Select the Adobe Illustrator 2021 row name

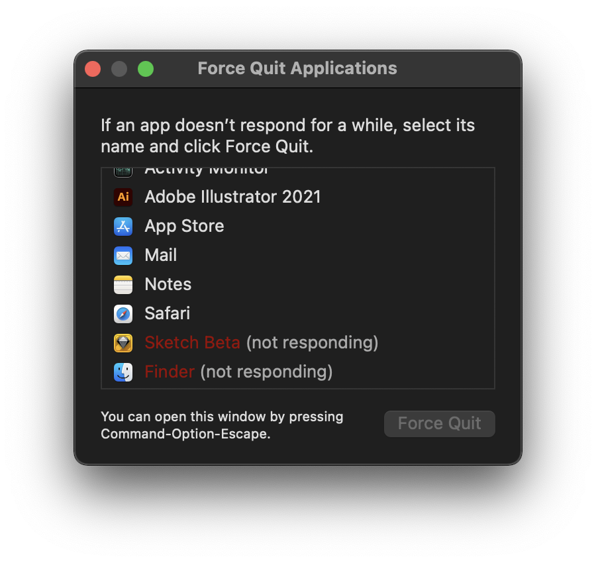(x=232, y=197)
